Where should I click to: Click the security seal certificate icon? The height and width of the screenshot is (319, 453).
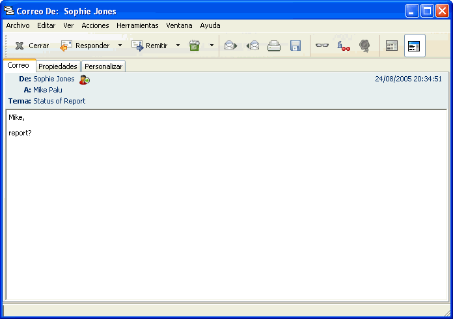click(364, 46)
